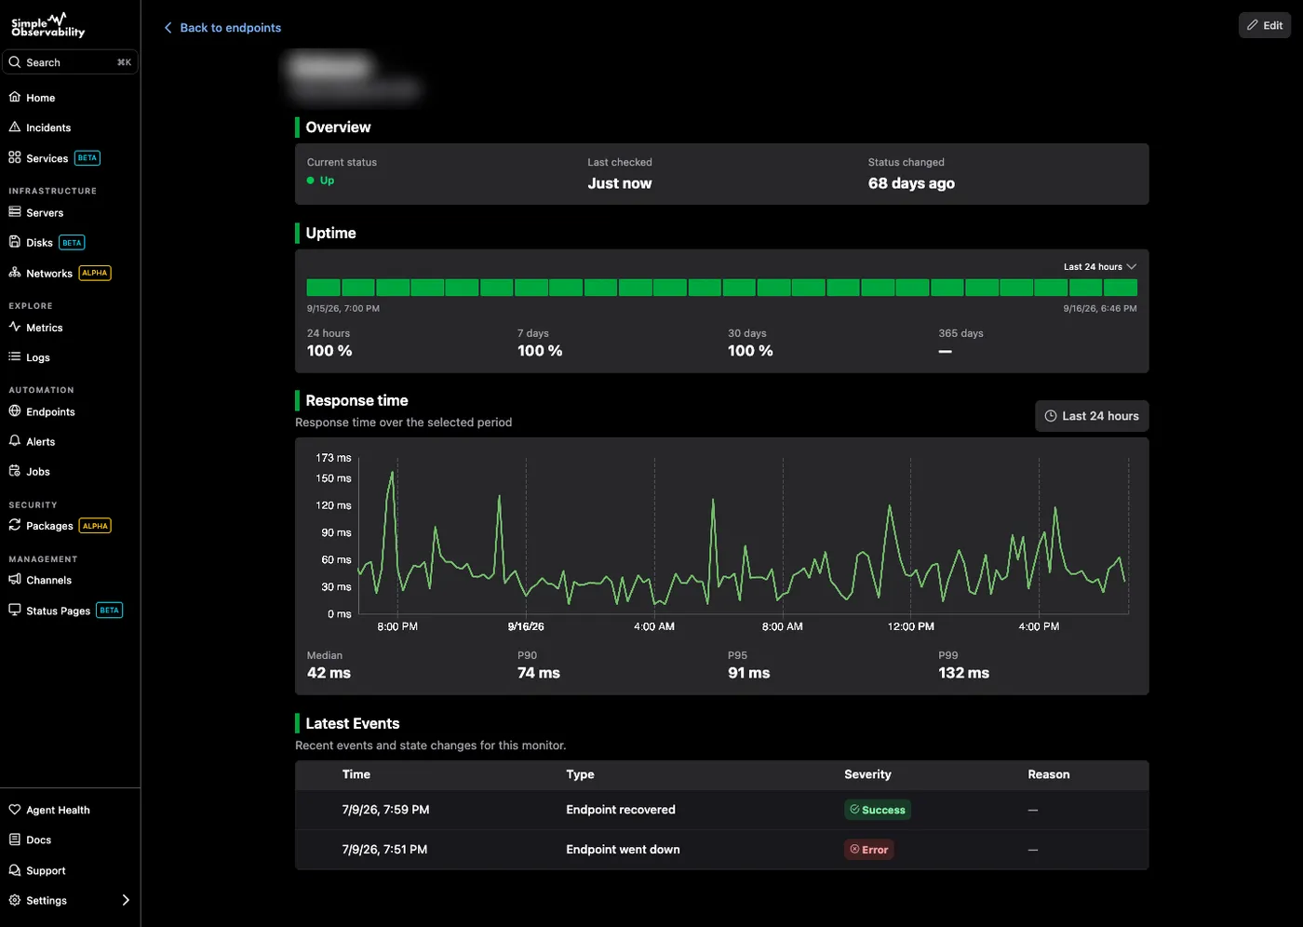Click the Simple Observability logo

click(47, 25)
